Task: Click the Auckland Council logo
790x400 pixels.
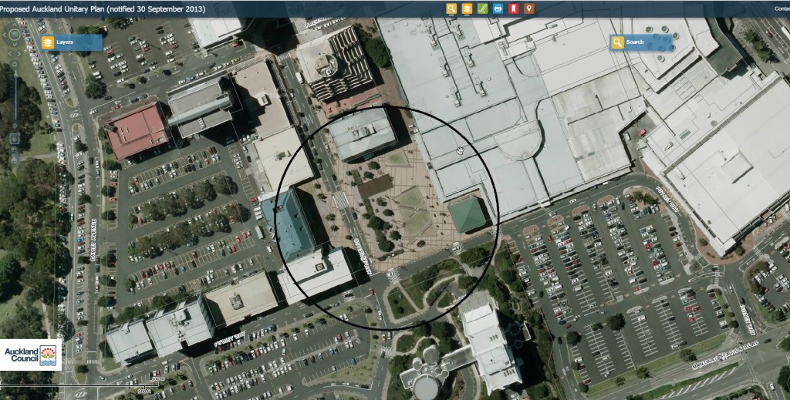Action: 31,355
